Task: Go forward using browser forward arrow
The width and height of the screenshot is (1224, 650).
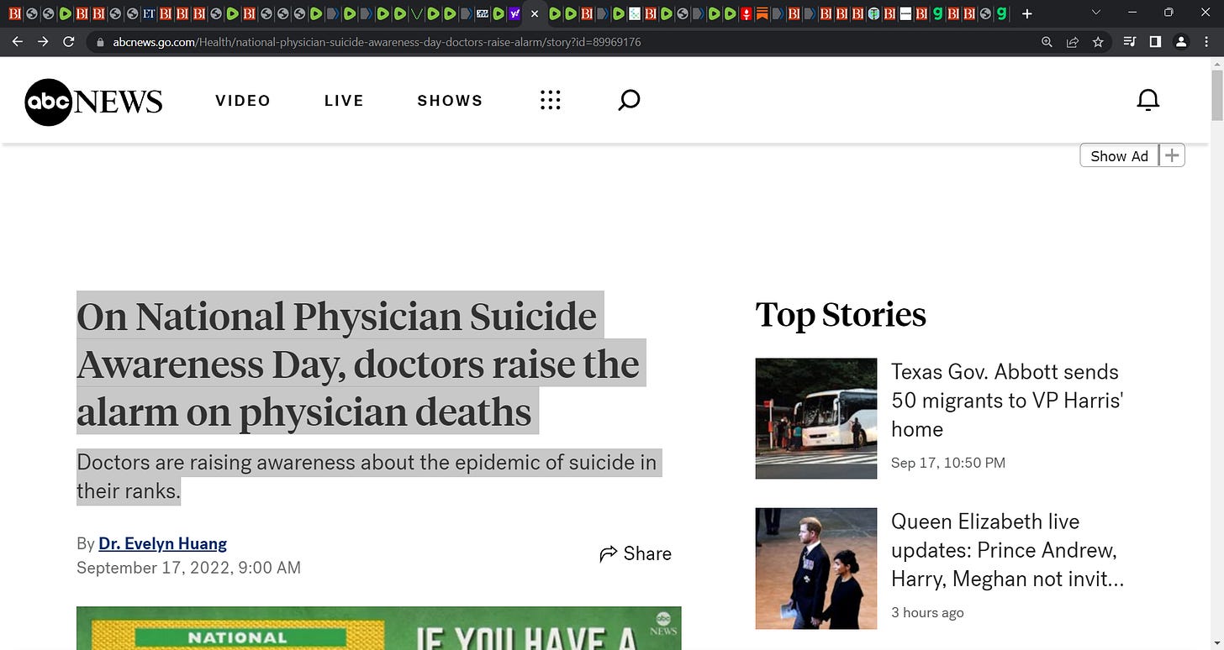Action: [x=43, y=41]
